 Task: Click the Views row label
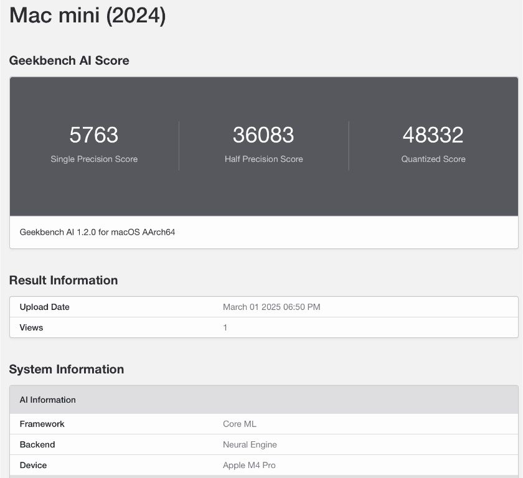(31, 327)
